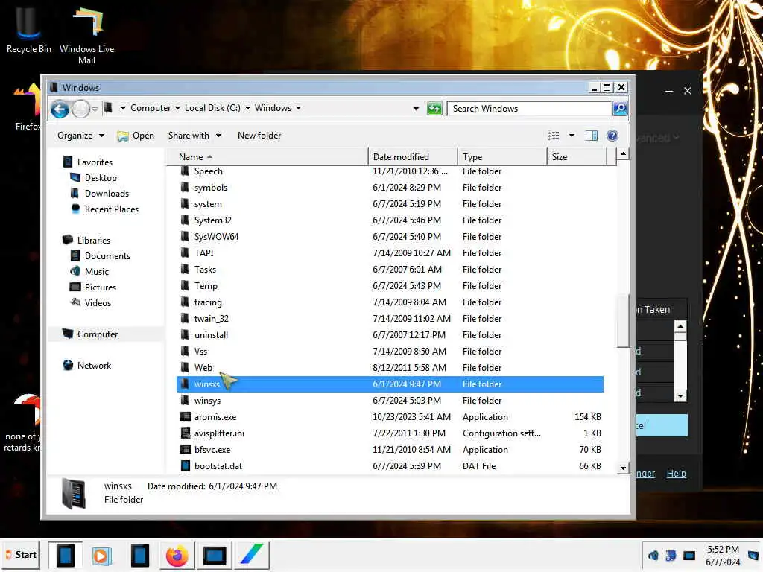Image resolution: width=763 pixels, height=572 pixels.
Task: Click the Local Disk (C:) breadcrumb
Action: pos(212,108)
